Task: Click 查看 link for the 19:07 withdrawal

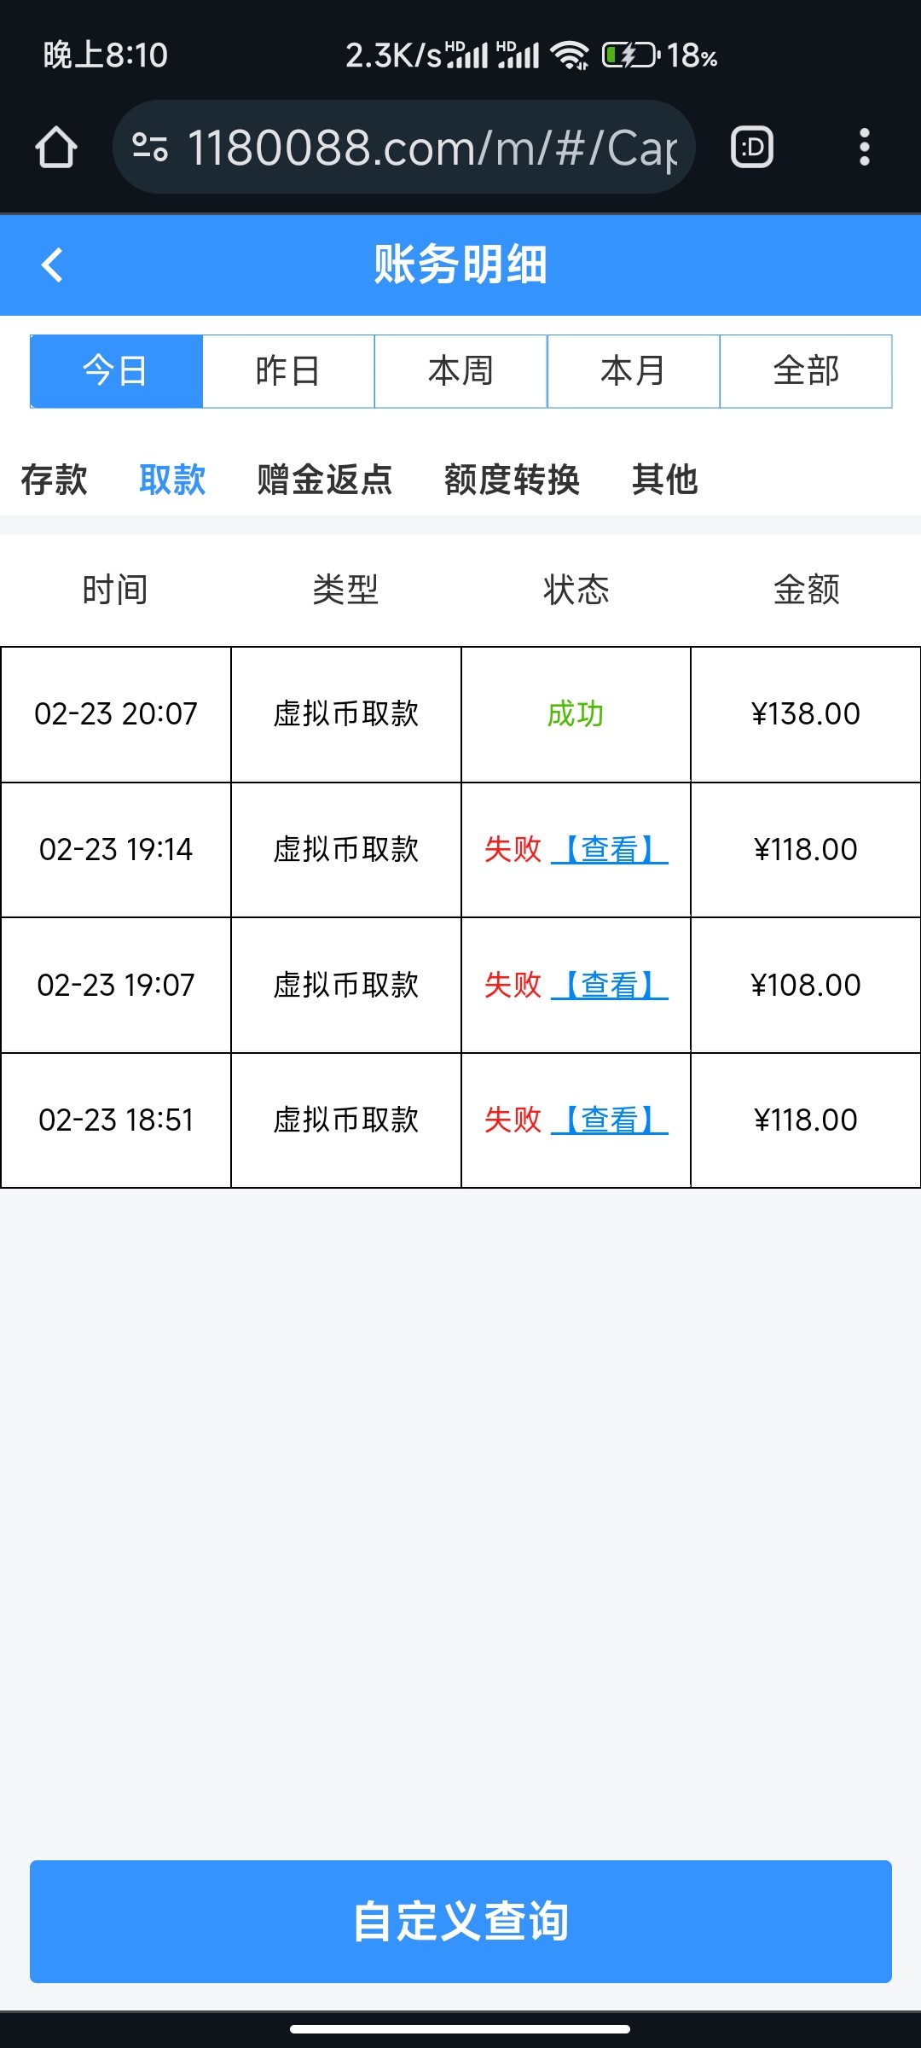Action: click(x=610, y=985)
